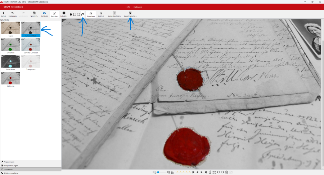The height and width of the screenshot is (175, 324).
Task: Click the vertical scrollbar of the image view
Action: pos(323,94)
